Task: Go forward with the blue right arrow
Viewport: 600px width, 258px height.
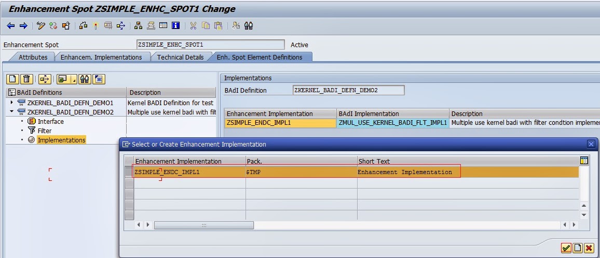Action: (x=23, y=25)
